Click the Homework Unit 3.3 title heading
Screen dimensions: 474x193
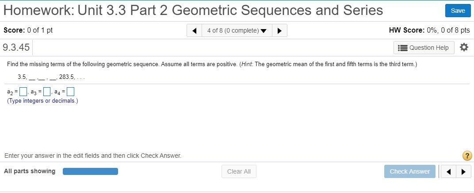(x=193, y=10)
